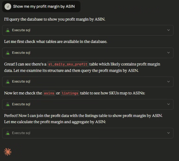Click the "Show me my profit margin by ASIN" message
179x161 pixels.
pyautogui.click(x=44, y=6)
